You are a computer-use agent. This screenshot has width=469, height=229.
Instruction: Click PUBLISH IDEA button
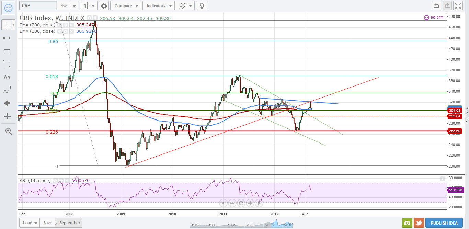444,223
